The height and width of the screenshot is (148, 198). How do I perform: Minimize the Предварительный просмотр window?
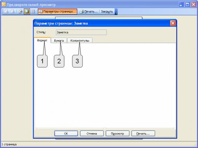[181, 5]
